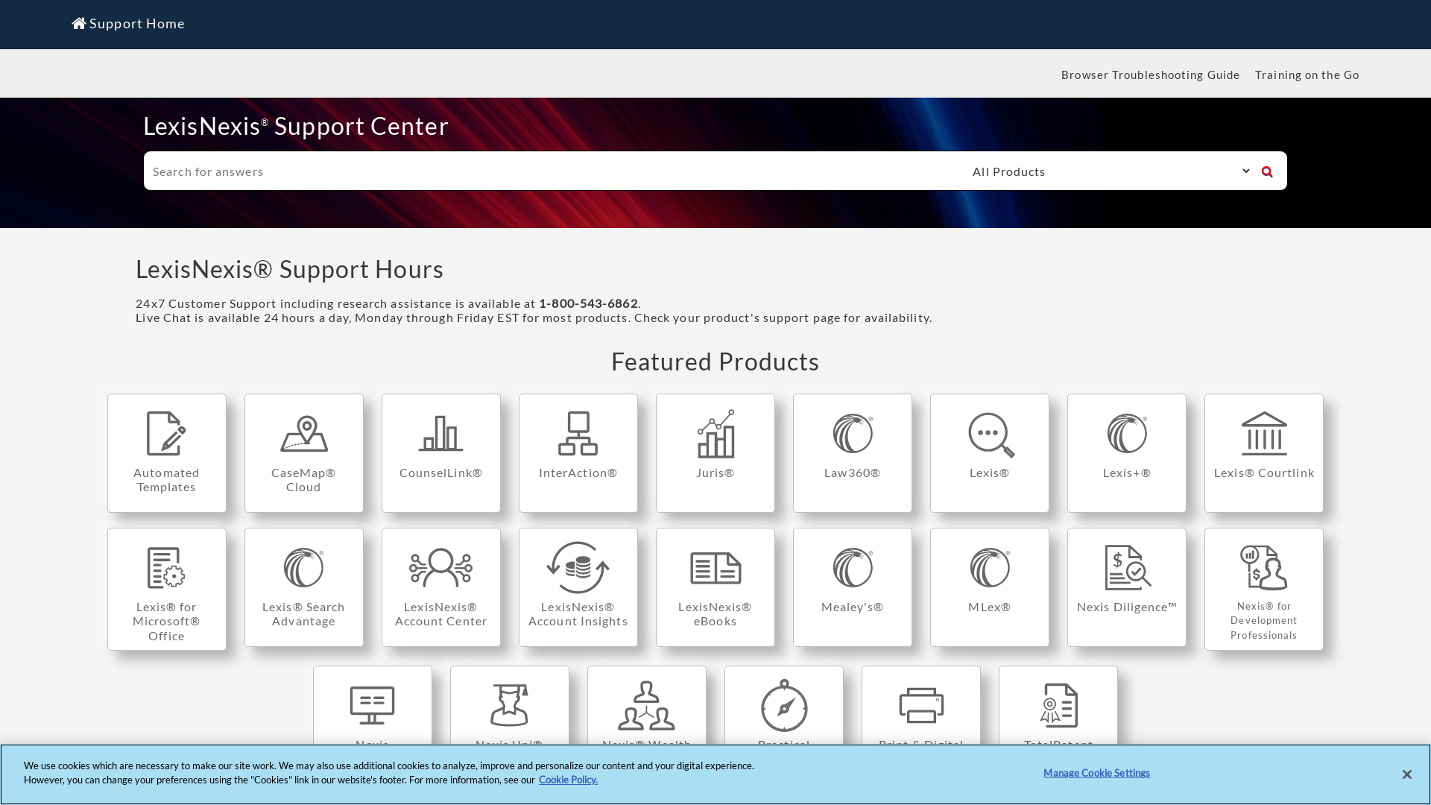1431x805 pixels.
Task: Click the LexisNexis Support Center title
Action: 296,126
